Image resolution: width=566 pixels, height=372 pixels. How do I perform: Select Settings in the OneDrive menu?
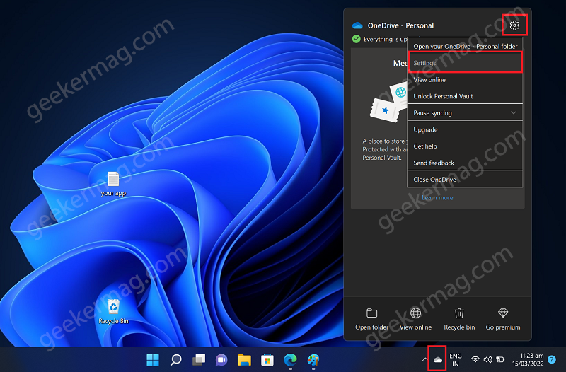[465, 63]
